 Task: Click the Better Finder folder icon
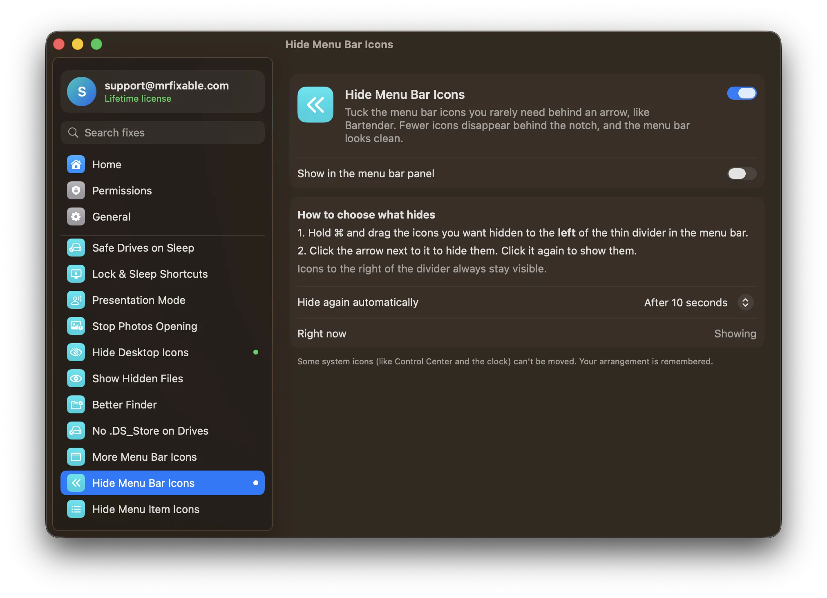click(x=76, y=404)
